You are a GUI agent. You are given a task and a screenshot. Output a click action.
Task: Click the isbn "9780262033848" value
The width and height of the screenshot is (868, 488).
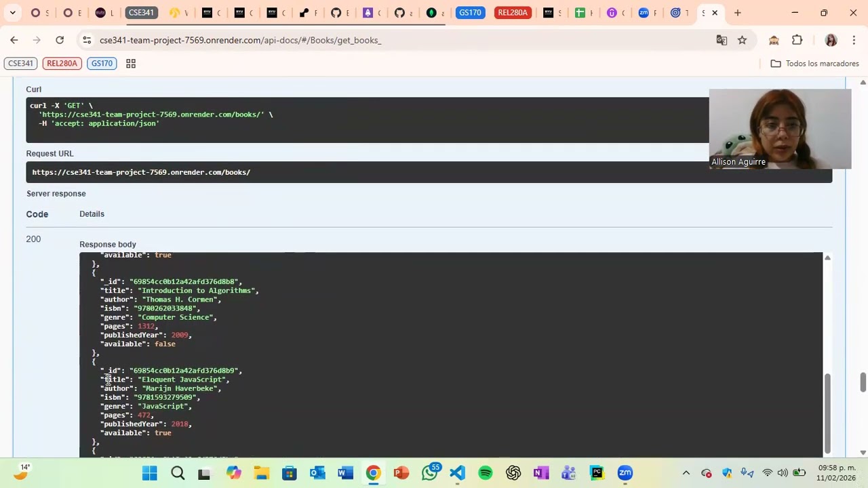[x=165, y=308]
